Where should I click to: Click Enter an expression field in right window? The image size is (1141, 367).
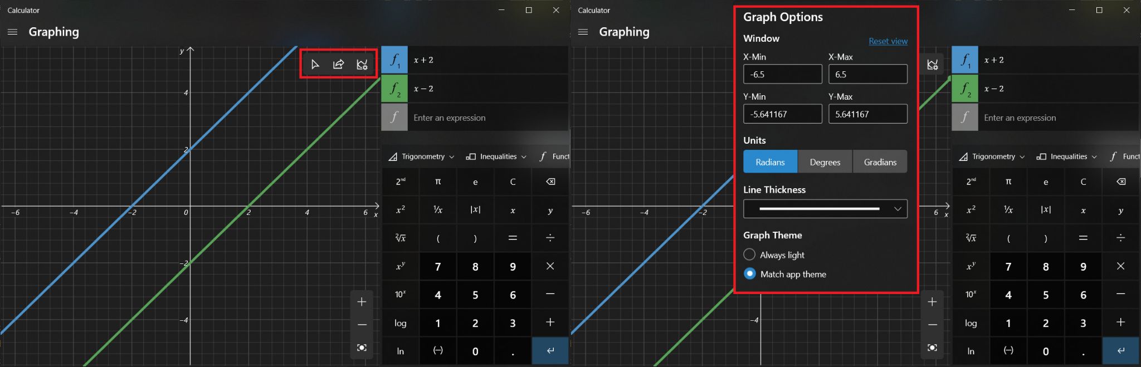click(1058, 118)
